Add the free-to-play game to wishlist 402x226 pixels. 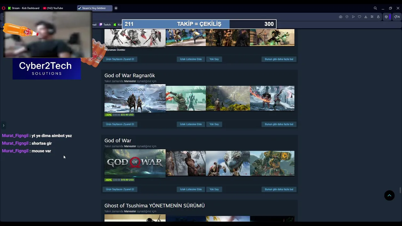pyautogui.click(x=191, y=59)
